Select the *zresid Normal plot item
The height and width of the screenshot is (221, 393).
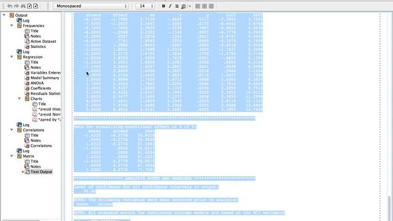[x=49, y=115]
